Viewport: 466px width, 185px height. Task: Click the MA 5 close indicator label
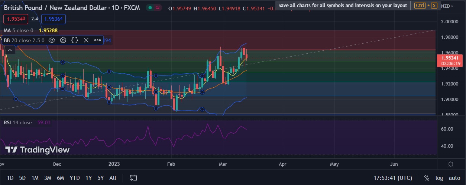pos(19,30)
